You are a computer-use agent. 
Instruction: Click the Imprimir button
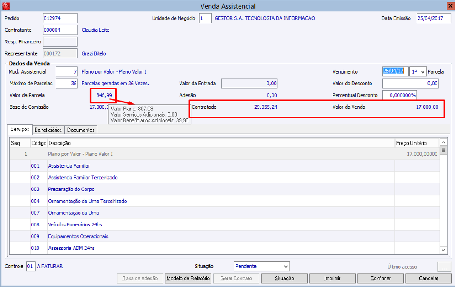coord(332,278)
